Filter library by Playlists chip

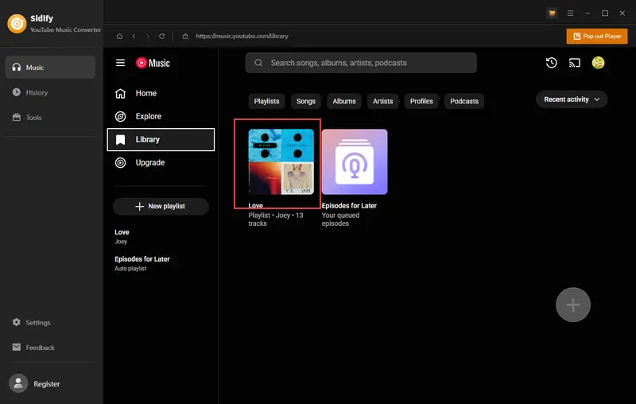click(x=266, y=101)
